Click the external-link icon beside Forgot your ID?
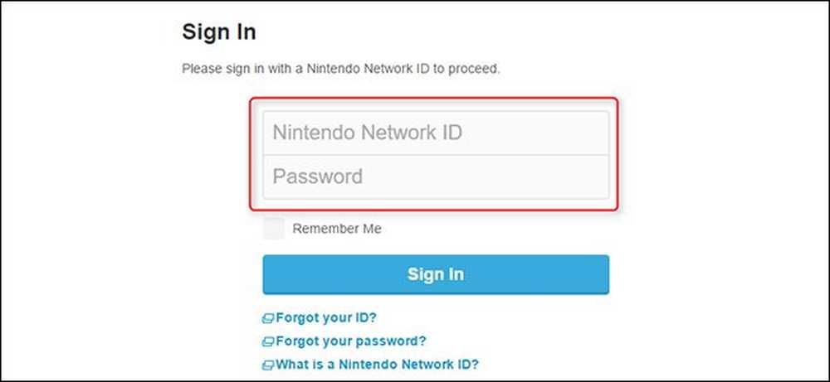 coord(268,318)
